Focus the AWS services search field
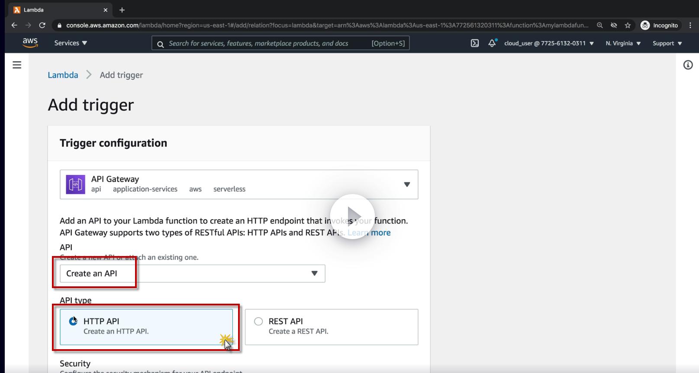Viewport: 699px width, 373px height. pyautogui.click(x=280, y=43)
